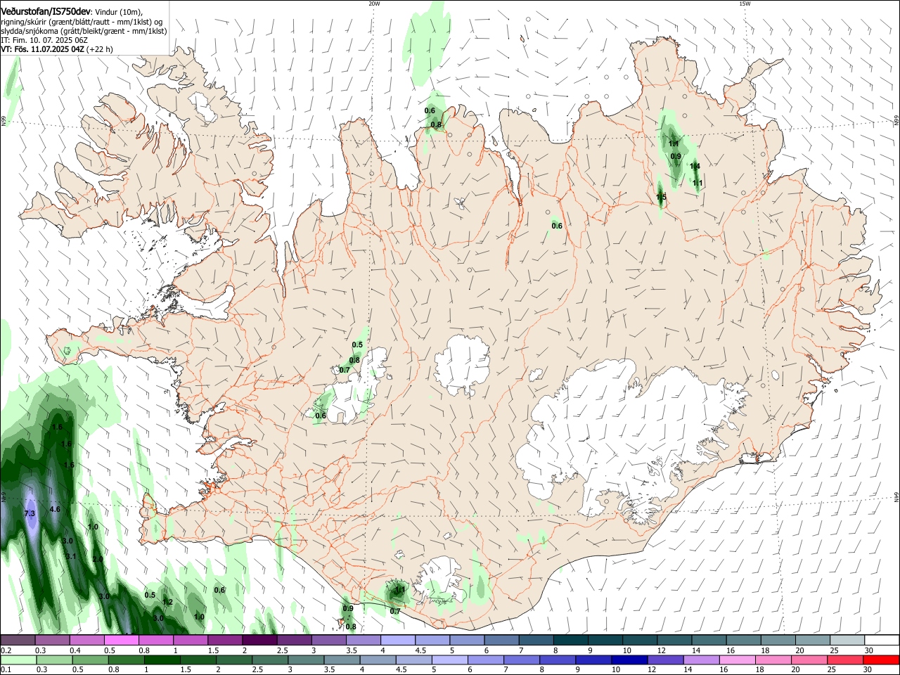This screenshot has height=675, width=900.
Task: Select the white Hofsjökull glacier in central Iceland
Action: pyautogui.click(x=462, y=365)
